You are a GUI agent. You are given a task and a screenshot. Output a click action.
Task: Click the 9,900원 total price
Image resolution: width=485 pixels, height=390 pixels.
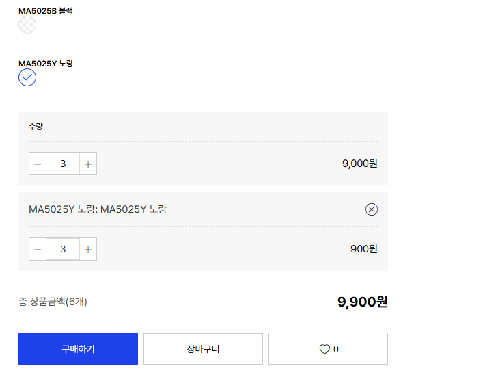[362, 302]
